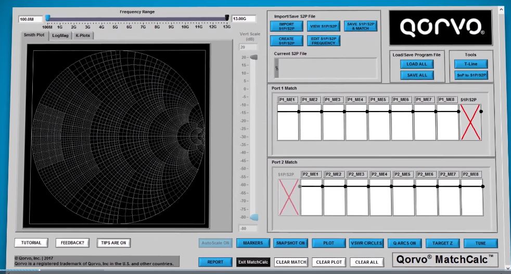Click the window scrollbar up arrow
The image size is (511, 274).
[501, 10]
